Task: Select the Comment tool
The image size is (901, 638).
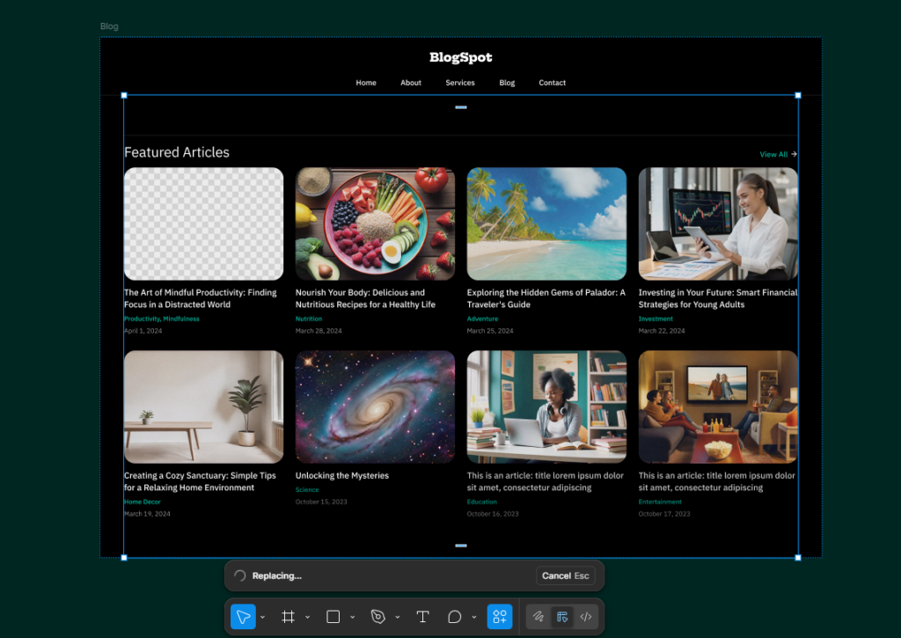Action: point(454,617)
